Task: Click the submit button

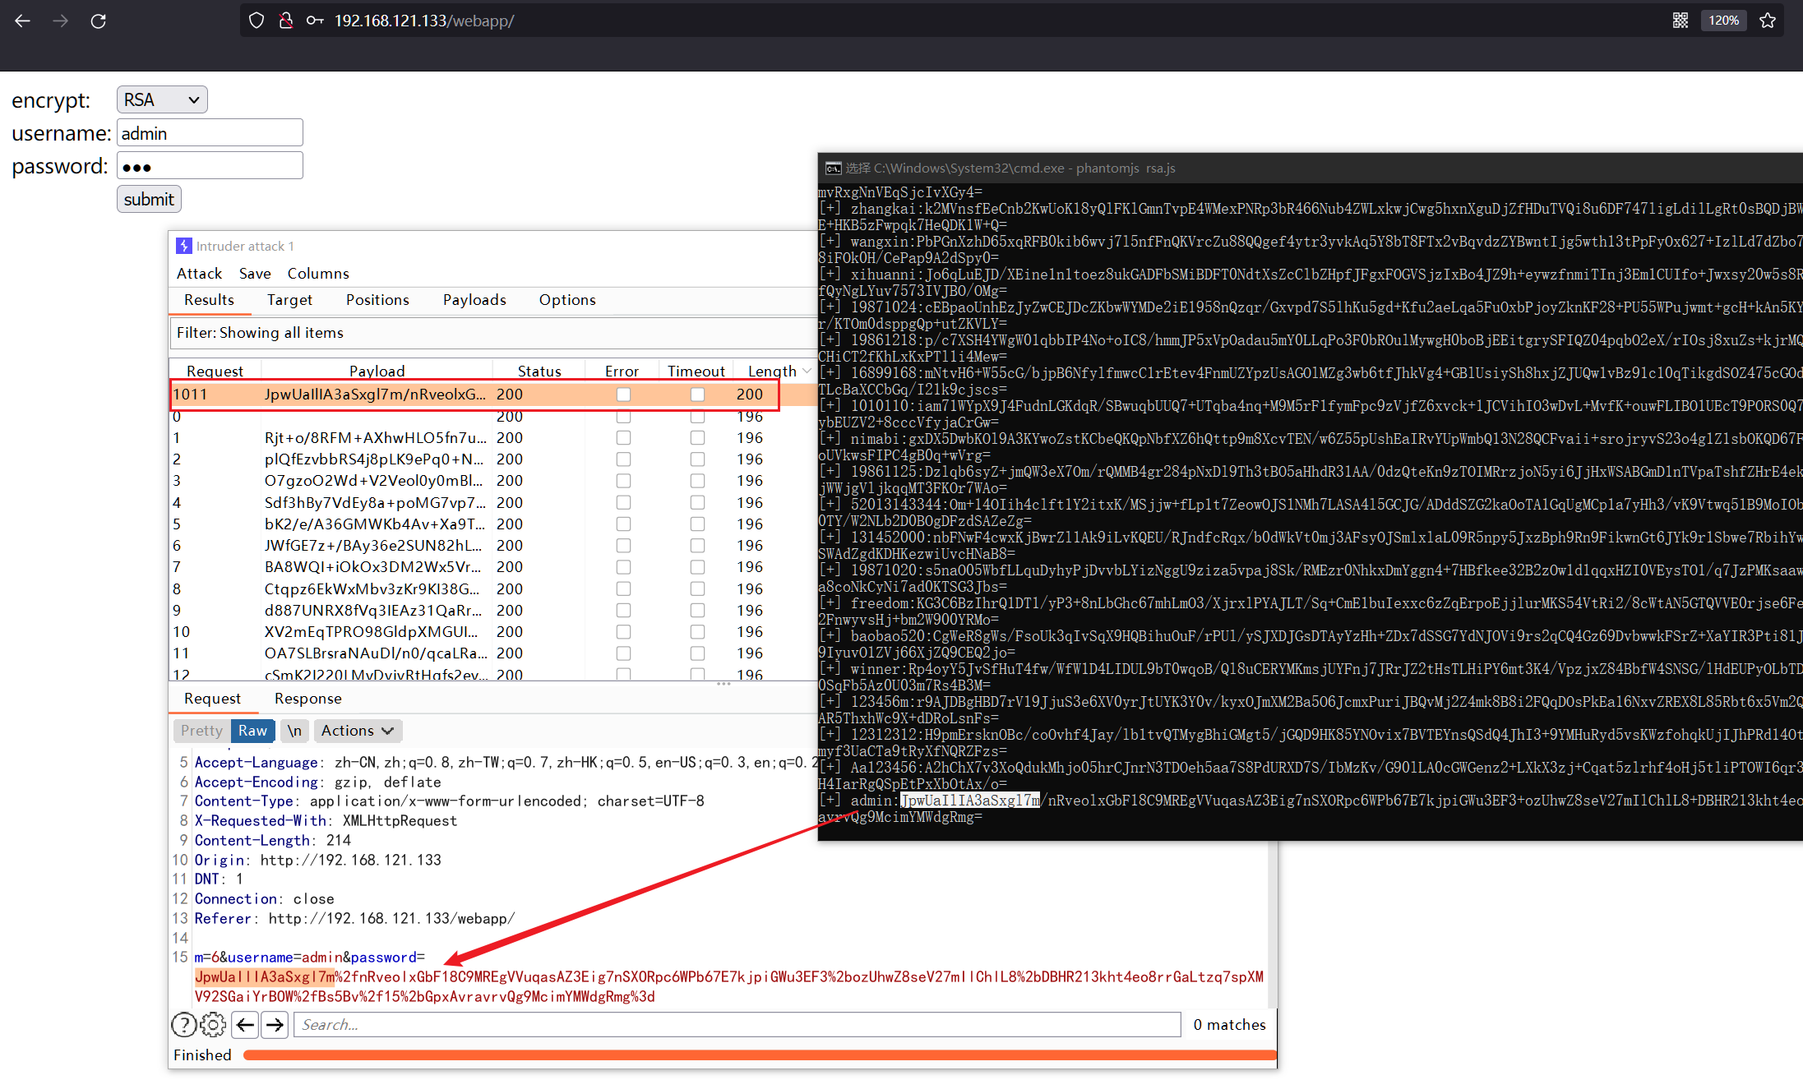Action: click(x=149, y=199)
